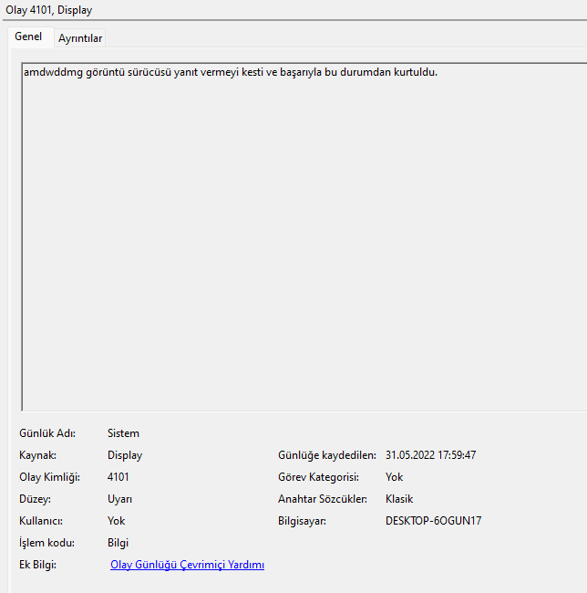The width and height of the screenshot is (587, 593).
Task: Click the Ek Bilgi label
Action: tap(37, 565)
